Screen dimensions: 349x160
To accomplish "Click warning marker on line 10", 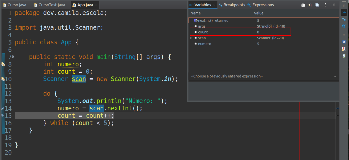I will [3, 79].
